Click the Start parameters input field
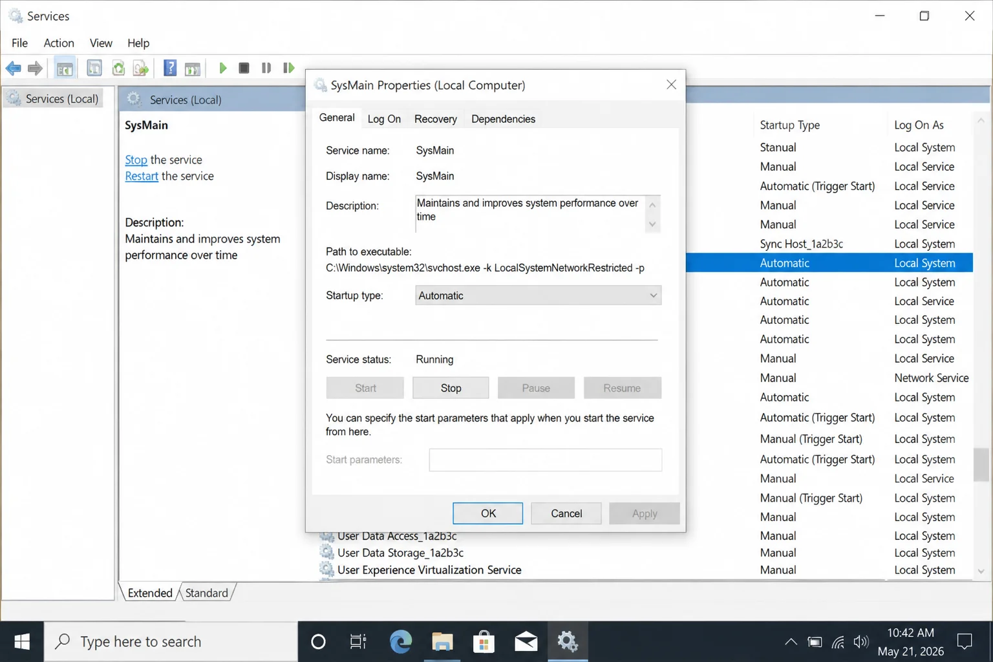Viewport: 993px width, 662px height. click(545, 460)
